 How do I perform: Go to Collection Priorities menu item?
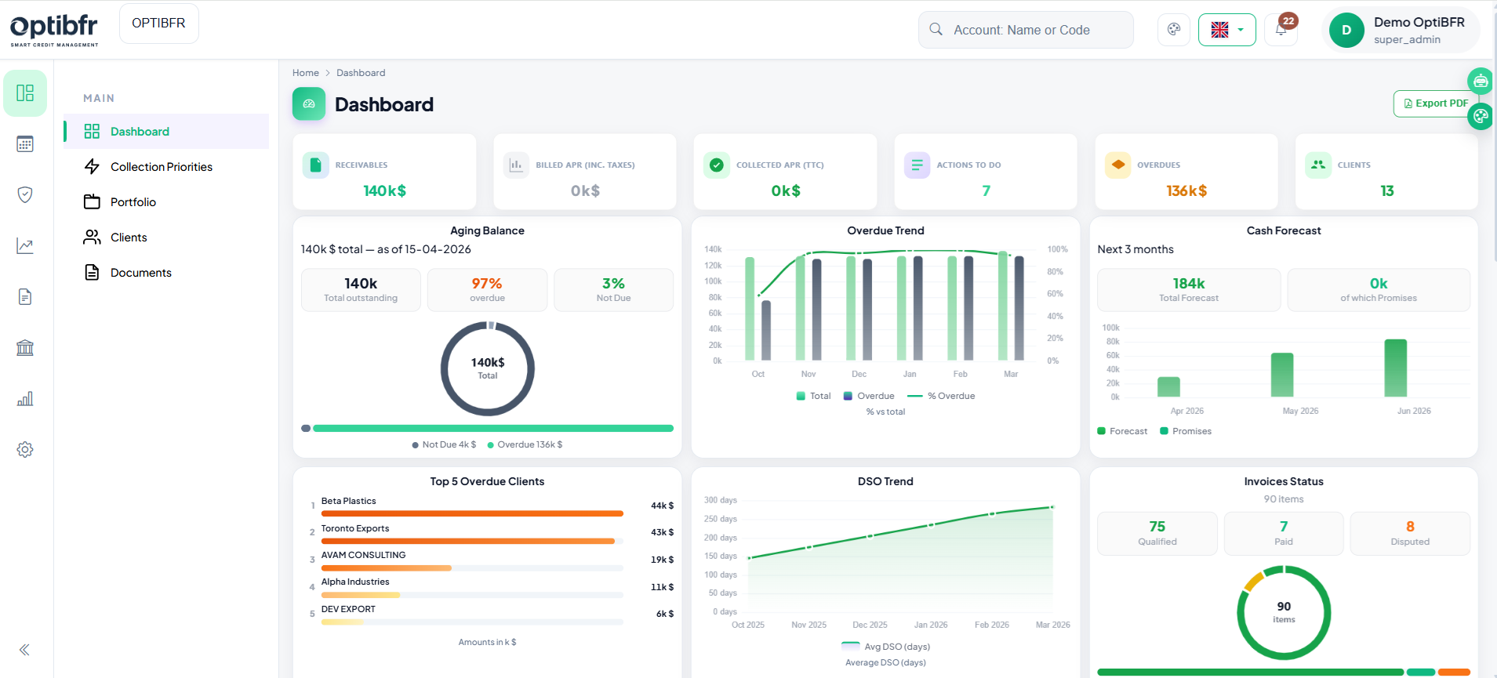pos(161,167)
